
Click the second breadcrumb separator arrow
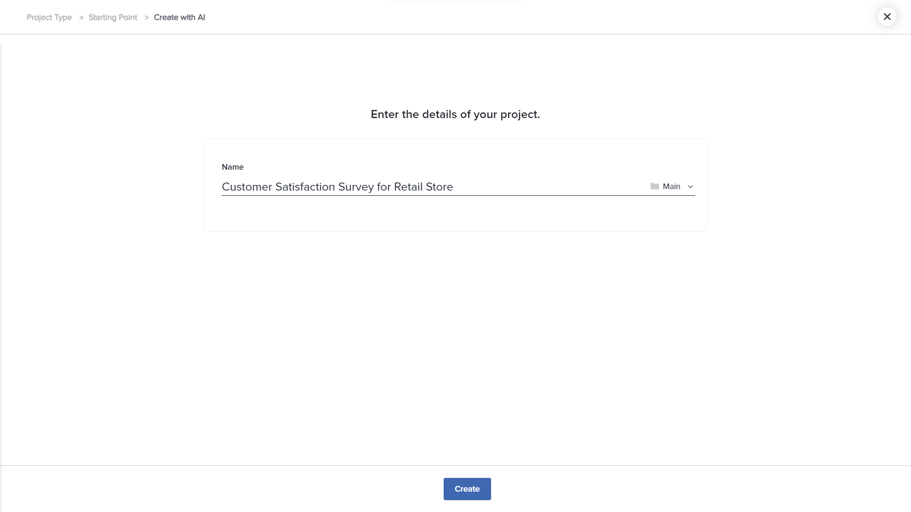(147, 18)
